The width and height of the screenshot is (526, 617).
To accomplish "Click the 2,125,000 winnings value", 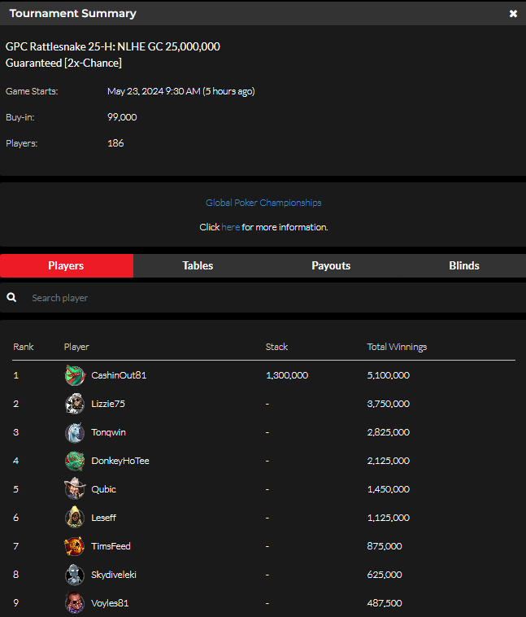I will click(389, 461).
